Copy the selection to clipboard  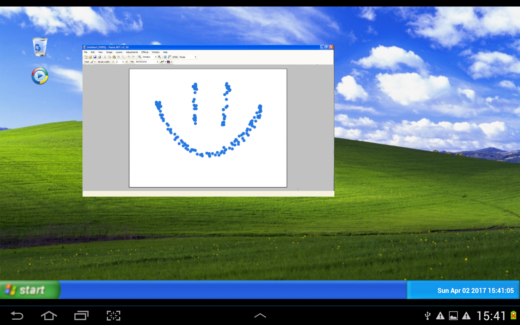pyautogui.click(x=110, y=57)
